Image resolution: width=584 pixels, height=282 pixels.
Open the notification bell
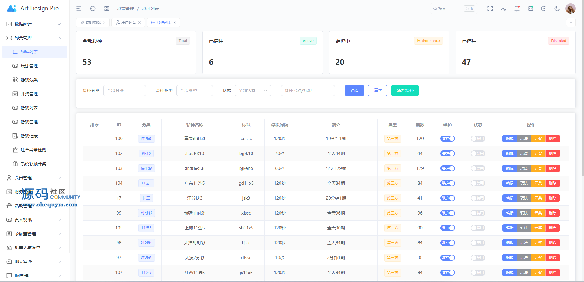coord(517,9)
